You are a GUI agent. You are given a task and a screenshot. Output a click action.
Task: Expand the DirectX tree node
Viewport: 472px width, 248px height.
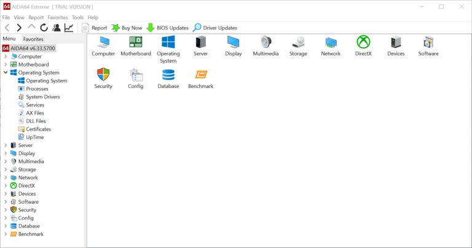(6, 186)
